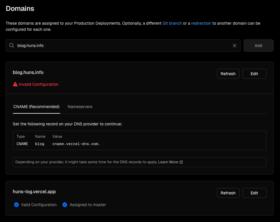
Task: Select the cname.vercel-dns.com. record value
Action: 76,144
